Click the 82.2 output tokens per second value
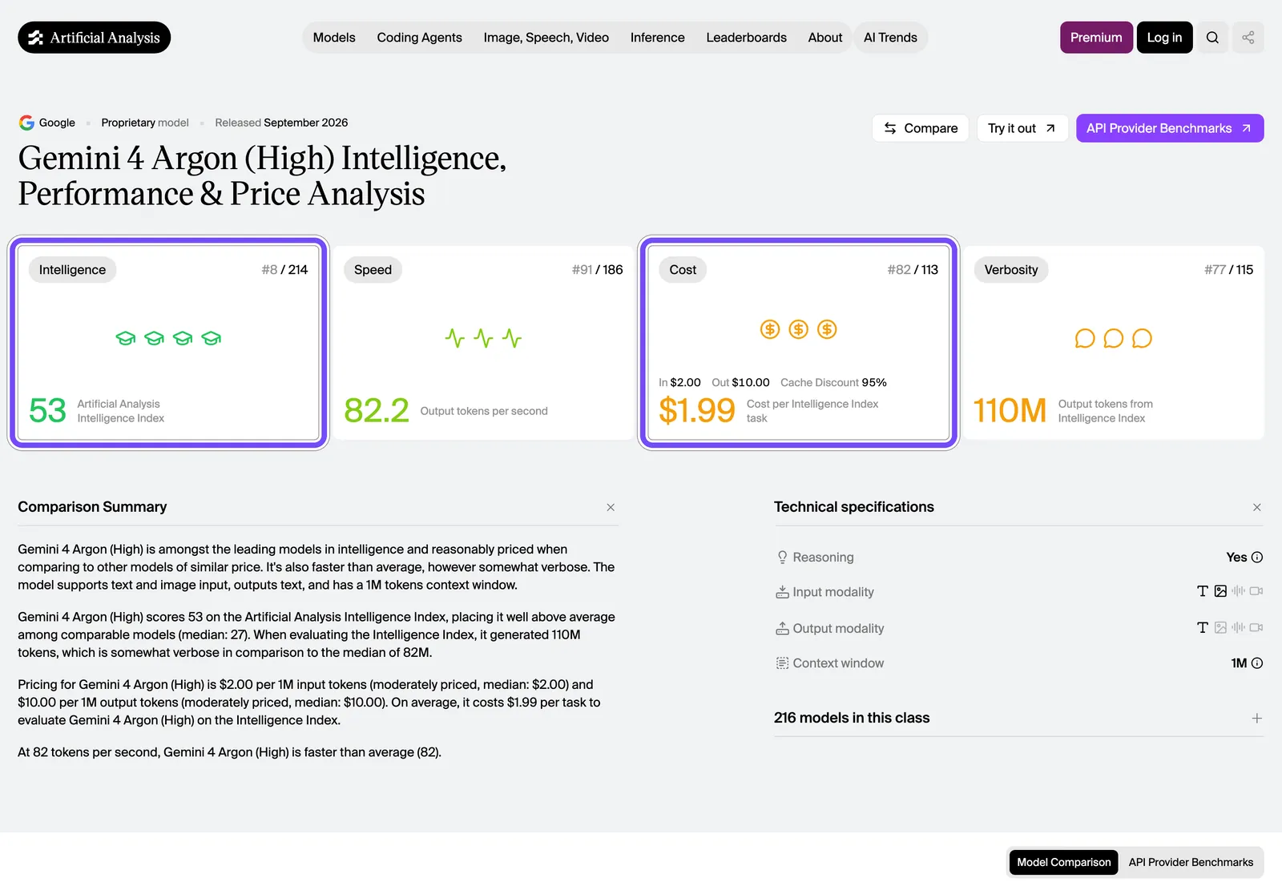This screenshot has height=890, width=1282. (377, 411)
